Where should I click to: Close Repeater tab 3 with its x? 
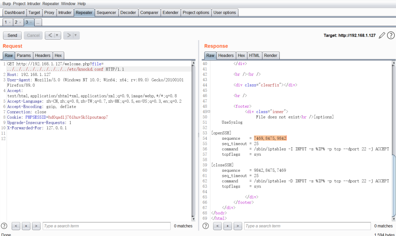tap(31, 22)
